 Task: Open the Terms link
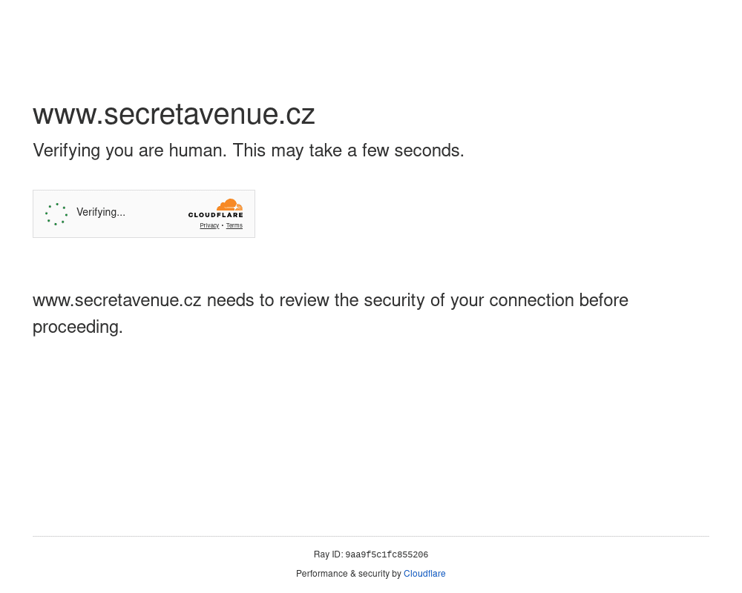click(234, 226)
